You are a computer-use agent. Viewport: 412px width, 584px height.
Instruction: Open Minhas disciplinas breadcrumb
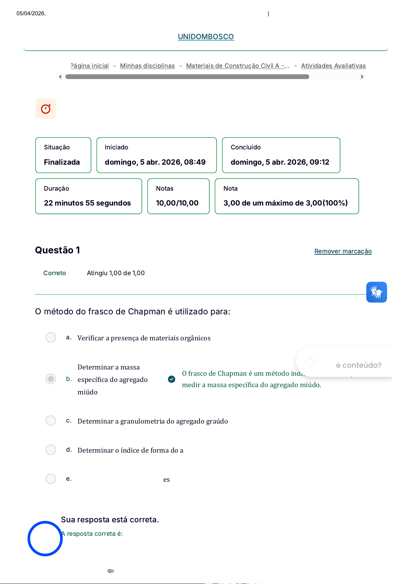click(x=147, y=66)
